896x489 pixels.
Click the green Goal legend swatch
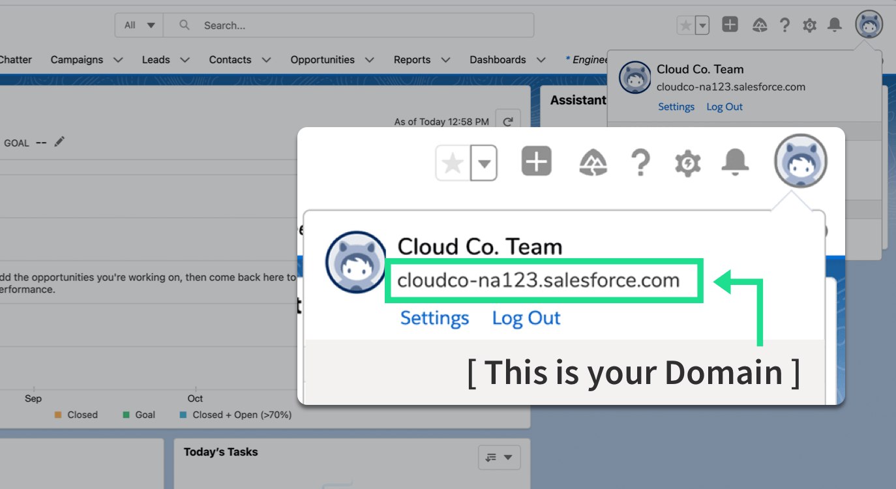click(127, 415)
